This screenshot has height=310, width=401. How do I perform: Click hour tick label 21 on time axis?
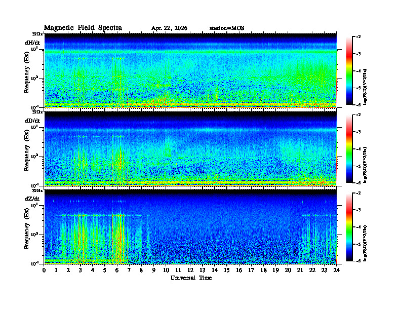(300, 270)
